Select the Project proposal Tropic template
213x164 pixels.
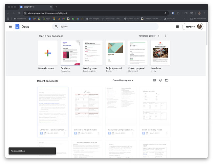(x=115, y=53)
